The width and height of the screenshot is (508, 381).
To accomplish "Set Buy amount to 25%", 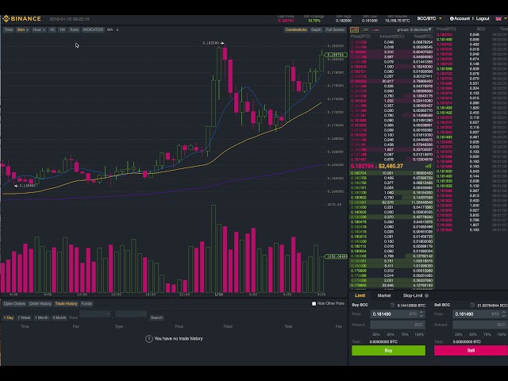I will 376,334.
